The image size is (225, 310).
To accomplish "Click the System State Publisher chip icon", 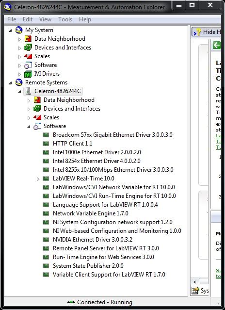I will 46,266.
